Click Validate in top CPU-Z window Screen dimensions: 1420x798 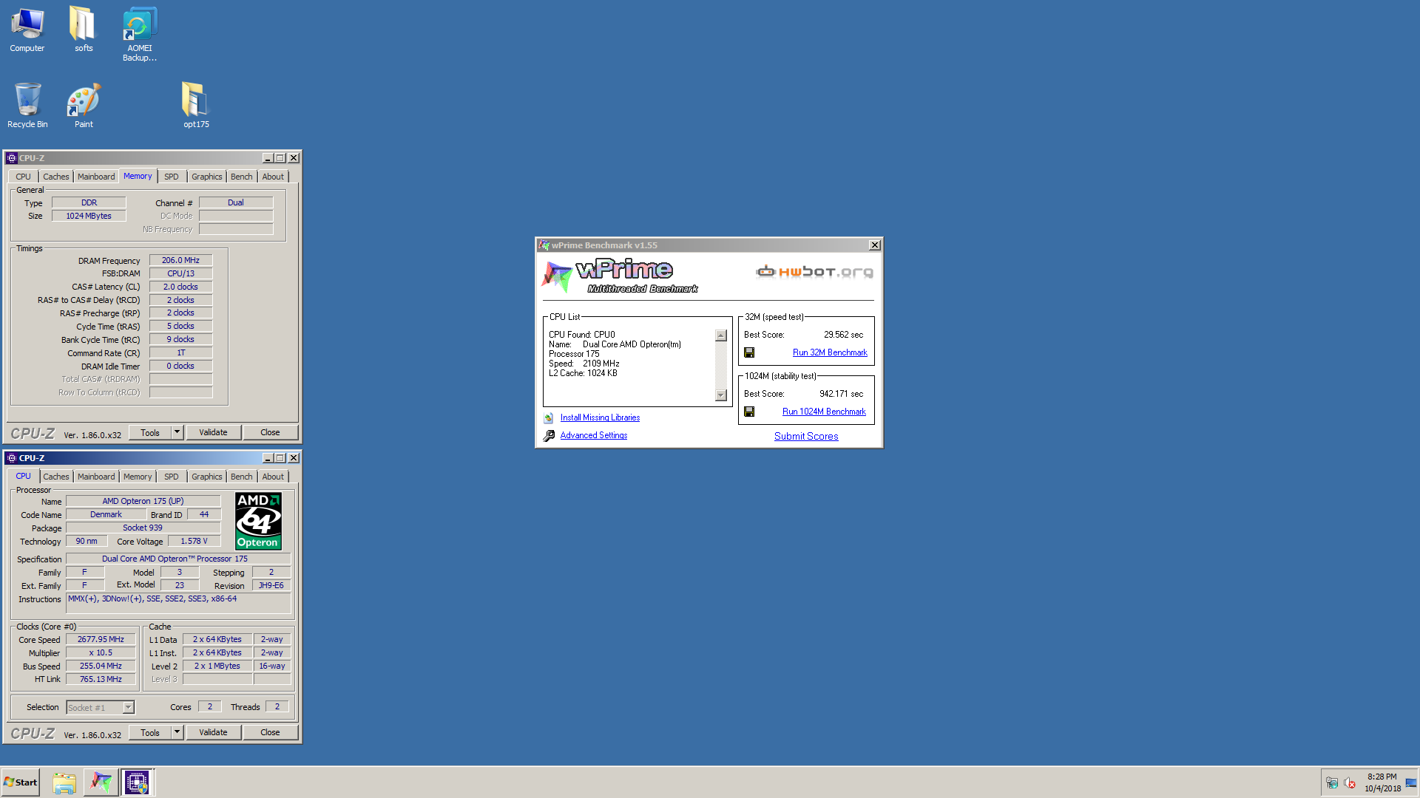coord(213,432)
